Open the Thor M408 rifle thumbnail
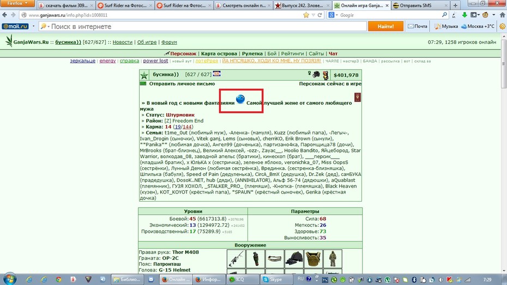 [x=236, y=259]
